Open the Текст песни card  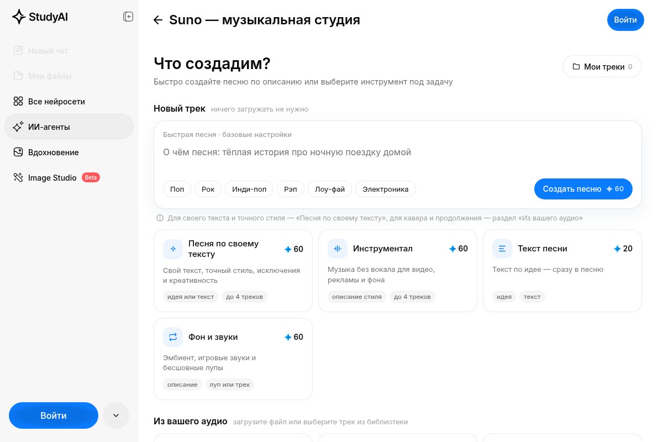[x=562, y=271]
